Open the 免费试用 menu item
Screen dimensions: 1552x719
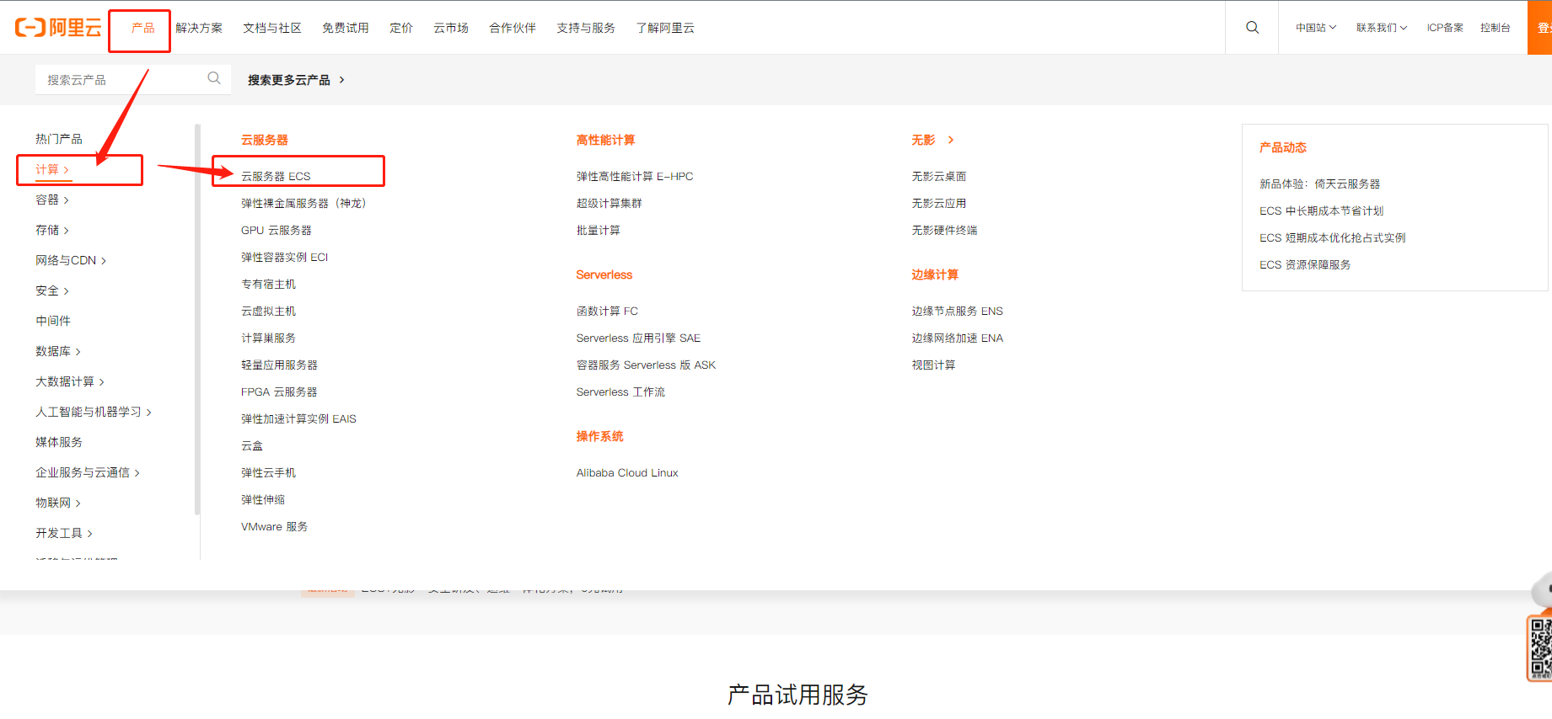tap(346, 28)
